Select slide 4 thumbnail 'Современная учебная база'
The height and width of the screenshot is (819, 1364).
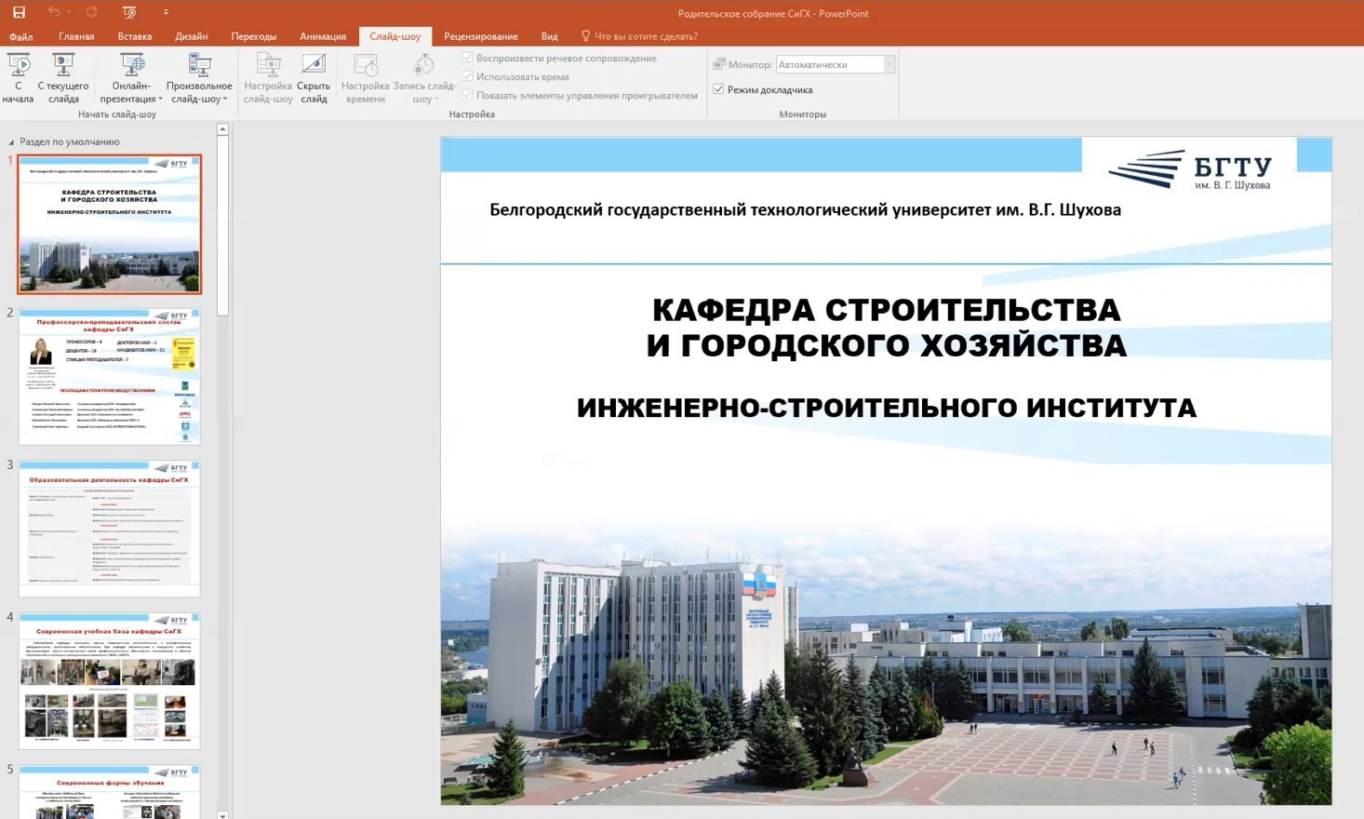coord(109,680)
